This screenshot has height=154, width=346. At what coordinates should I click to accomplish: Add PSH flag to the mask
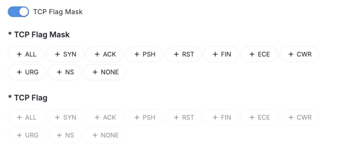coord(144,54)
